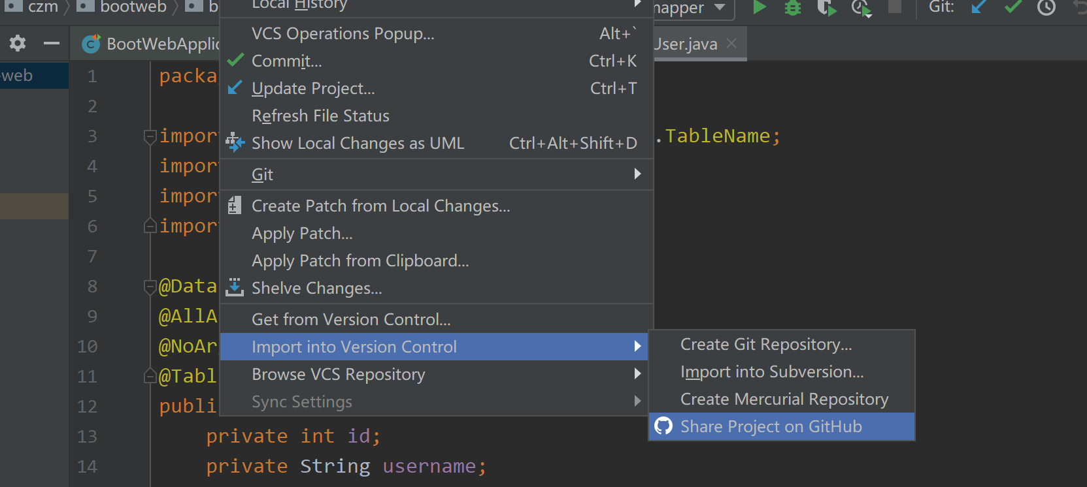Click Share Project on GitHub

pyautogui.click(x=782, y=426)
